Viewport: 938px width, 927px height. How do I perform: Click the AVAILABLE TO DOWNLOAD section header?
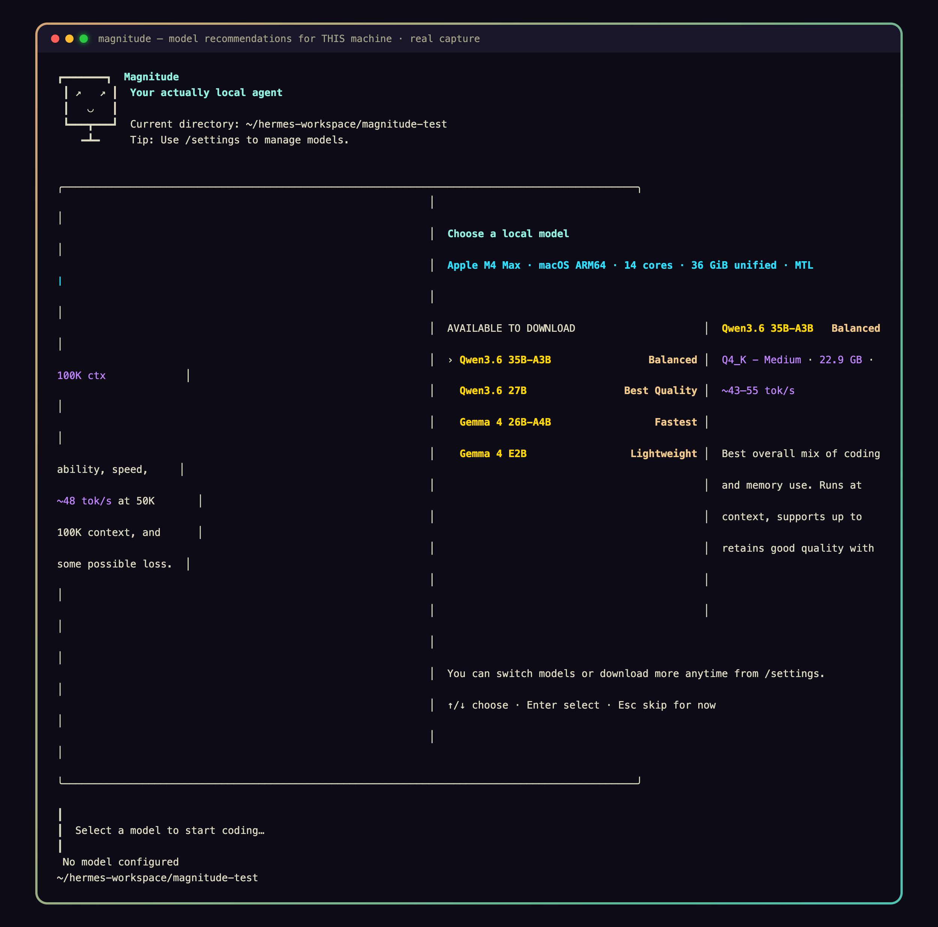(511, 328)
